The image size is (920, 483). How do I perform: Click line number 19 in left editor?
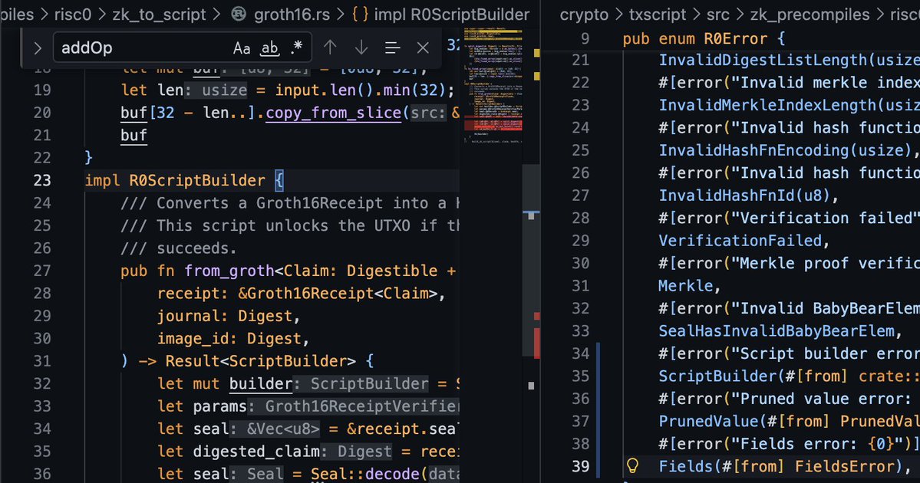point(42,90)
